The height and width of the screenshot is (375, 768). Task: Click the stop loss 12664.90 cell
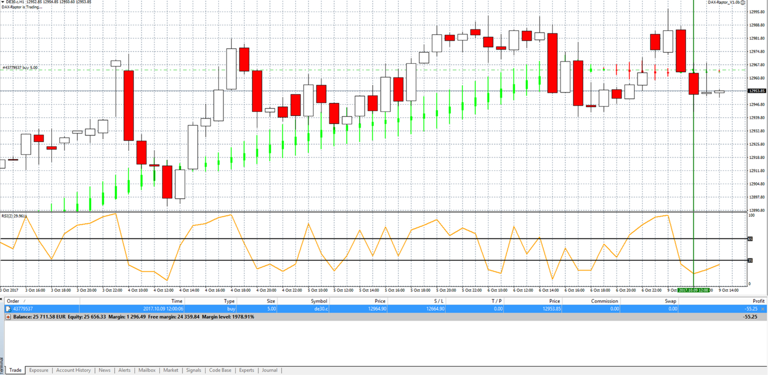point(435,309)
